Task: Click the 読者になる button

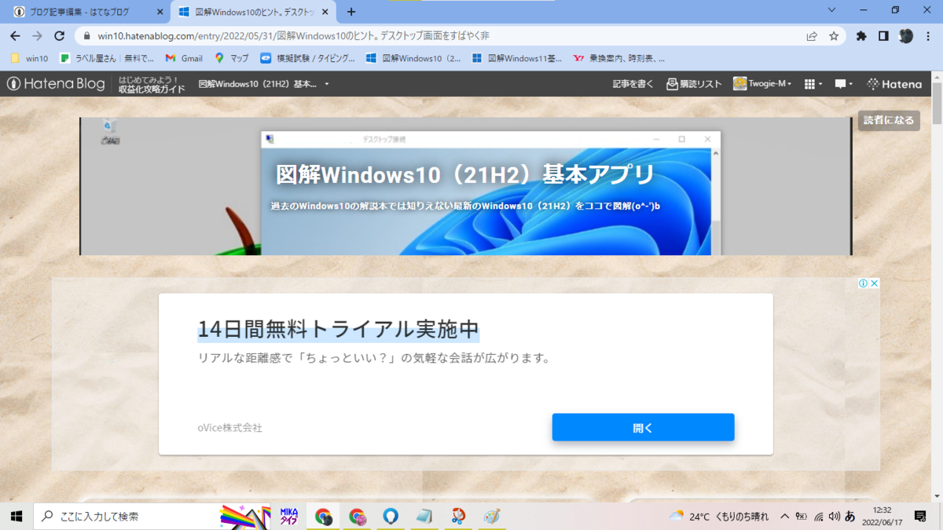Action: pyautogui.click(x=889, y=120)
